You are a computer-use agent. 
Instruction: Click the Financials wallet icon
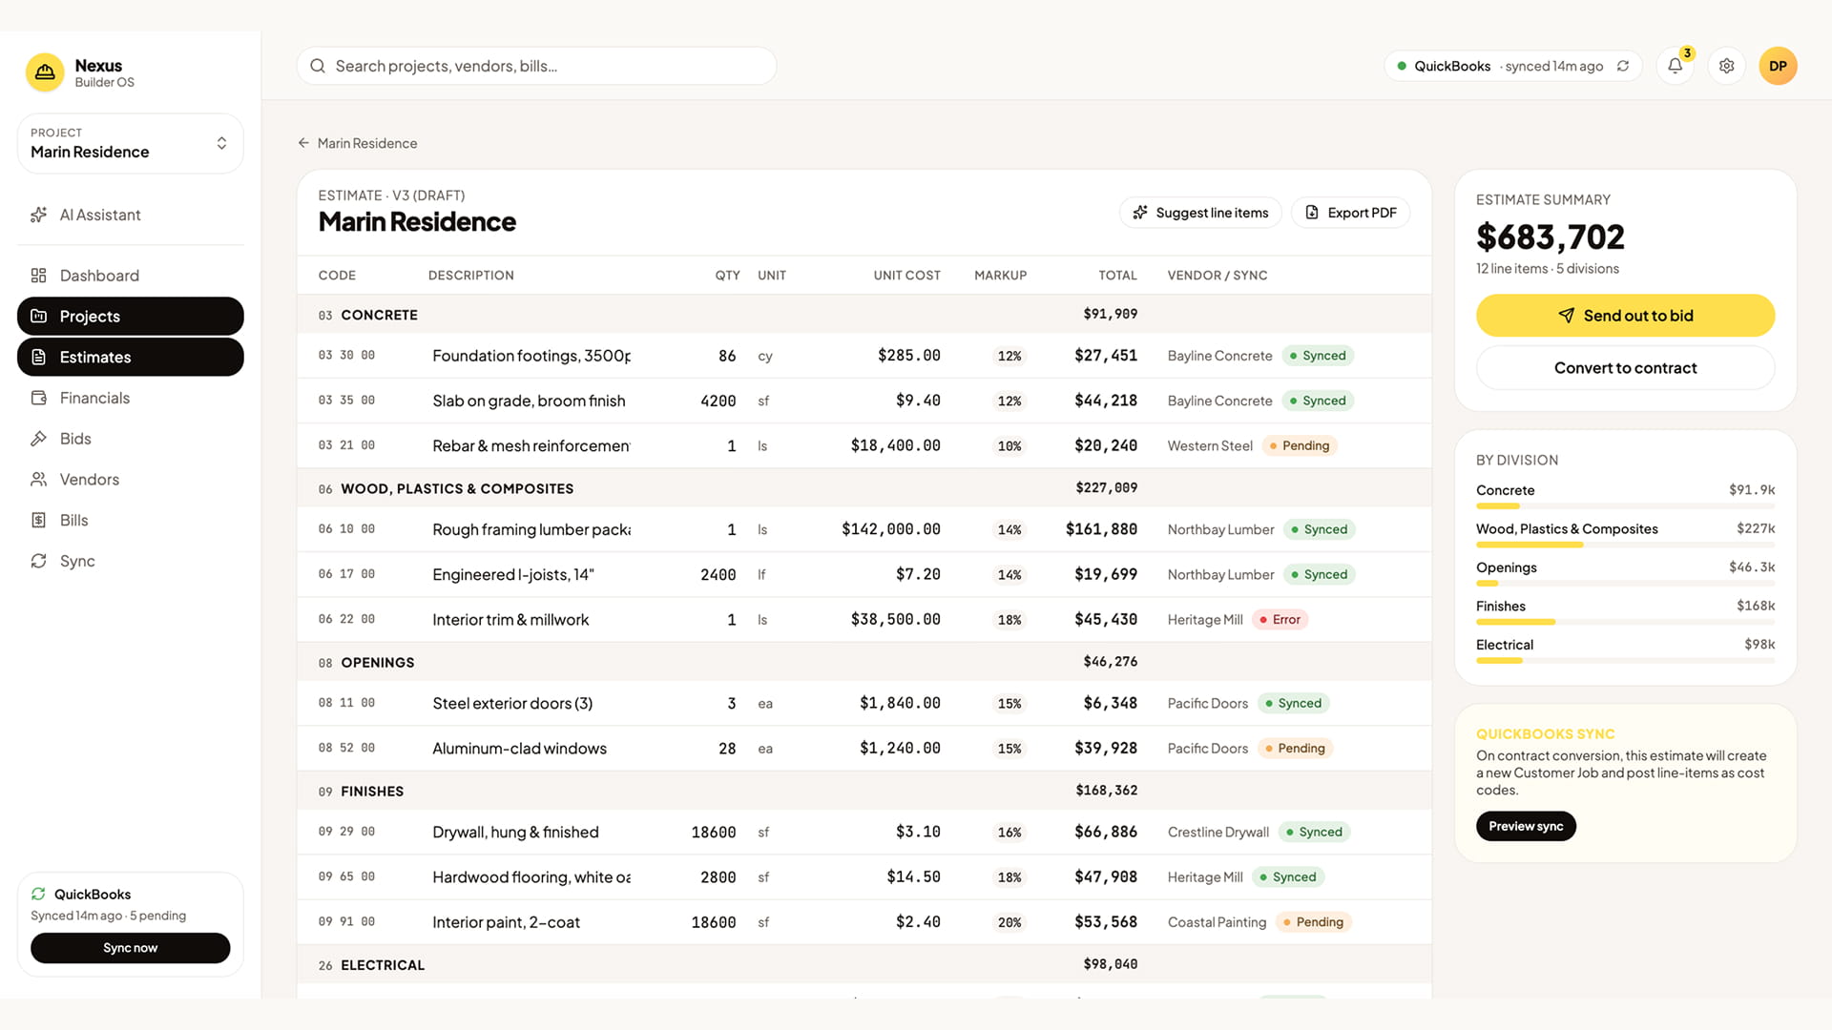[x=39, y=398]
